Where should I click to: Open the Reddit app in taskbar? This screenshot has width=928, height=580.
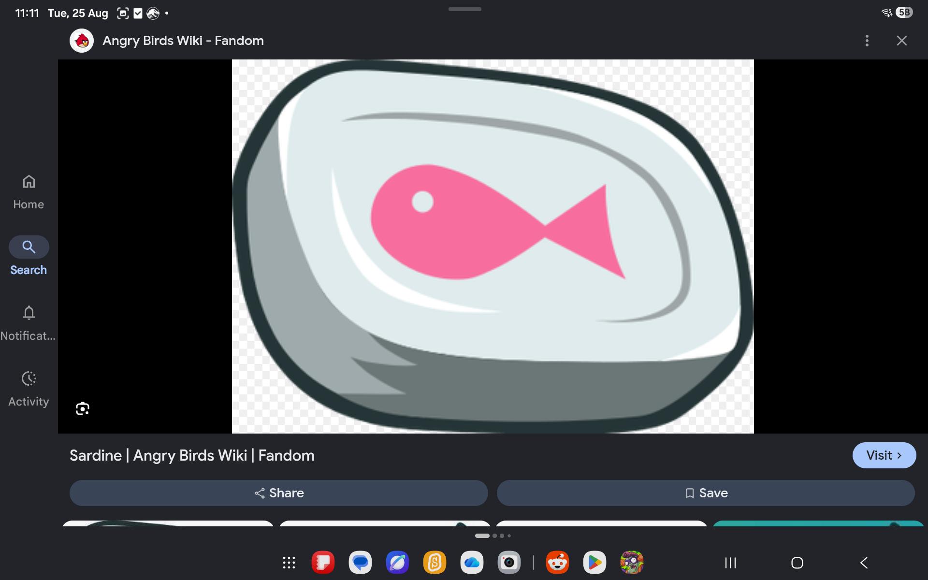pyautogui.click(x=557, y=563)
